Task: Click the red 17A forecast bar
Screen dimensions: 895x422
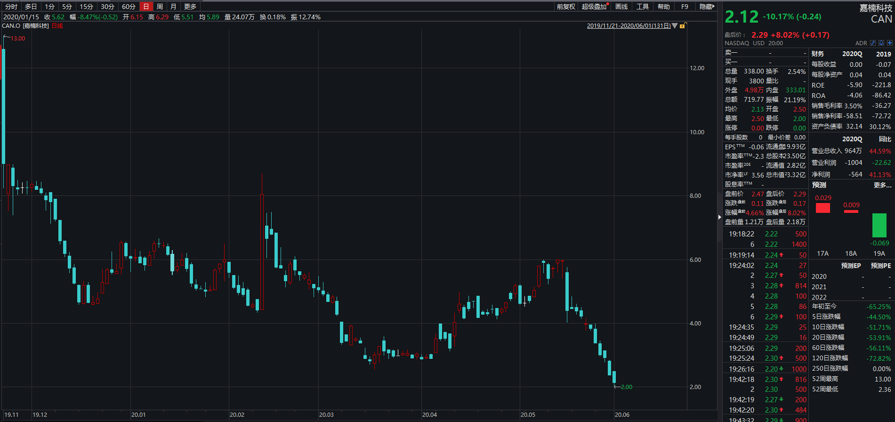Action: pyautogui.click(x=822, y=208)
